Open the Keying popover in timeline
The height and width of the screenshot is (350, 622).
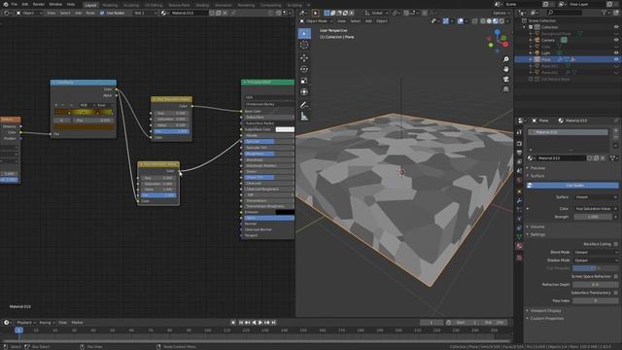coord(47,323)
